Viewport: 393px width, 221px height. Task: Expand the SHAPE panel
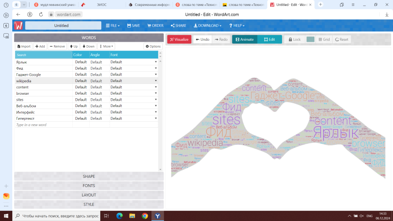[x=89, y=176]
